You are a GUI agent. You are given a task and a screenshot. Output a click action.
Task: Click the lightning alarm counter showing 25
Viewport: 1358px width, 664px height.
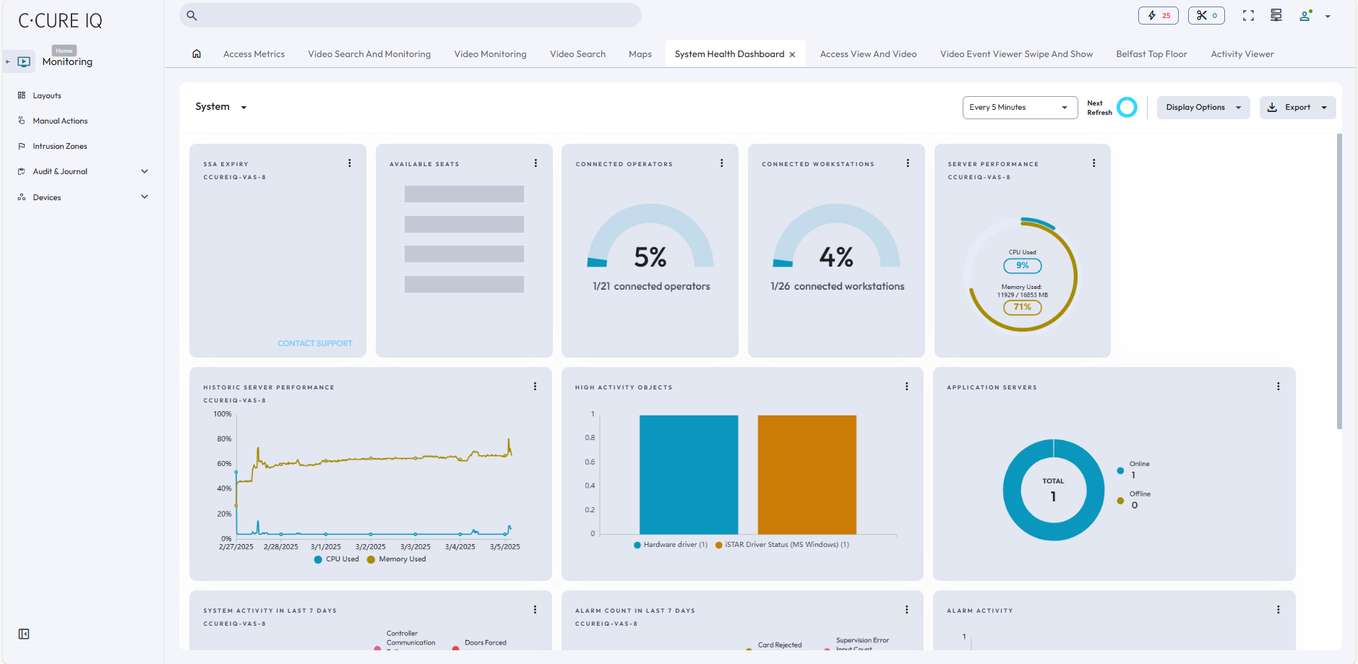point(1159,14)
